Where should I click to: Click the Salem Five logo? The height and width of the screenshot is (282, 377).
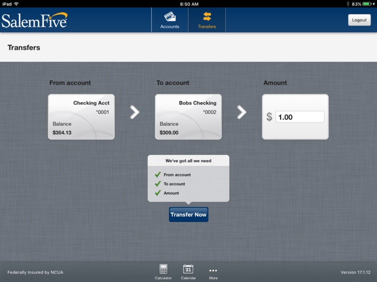click(34, 21)
